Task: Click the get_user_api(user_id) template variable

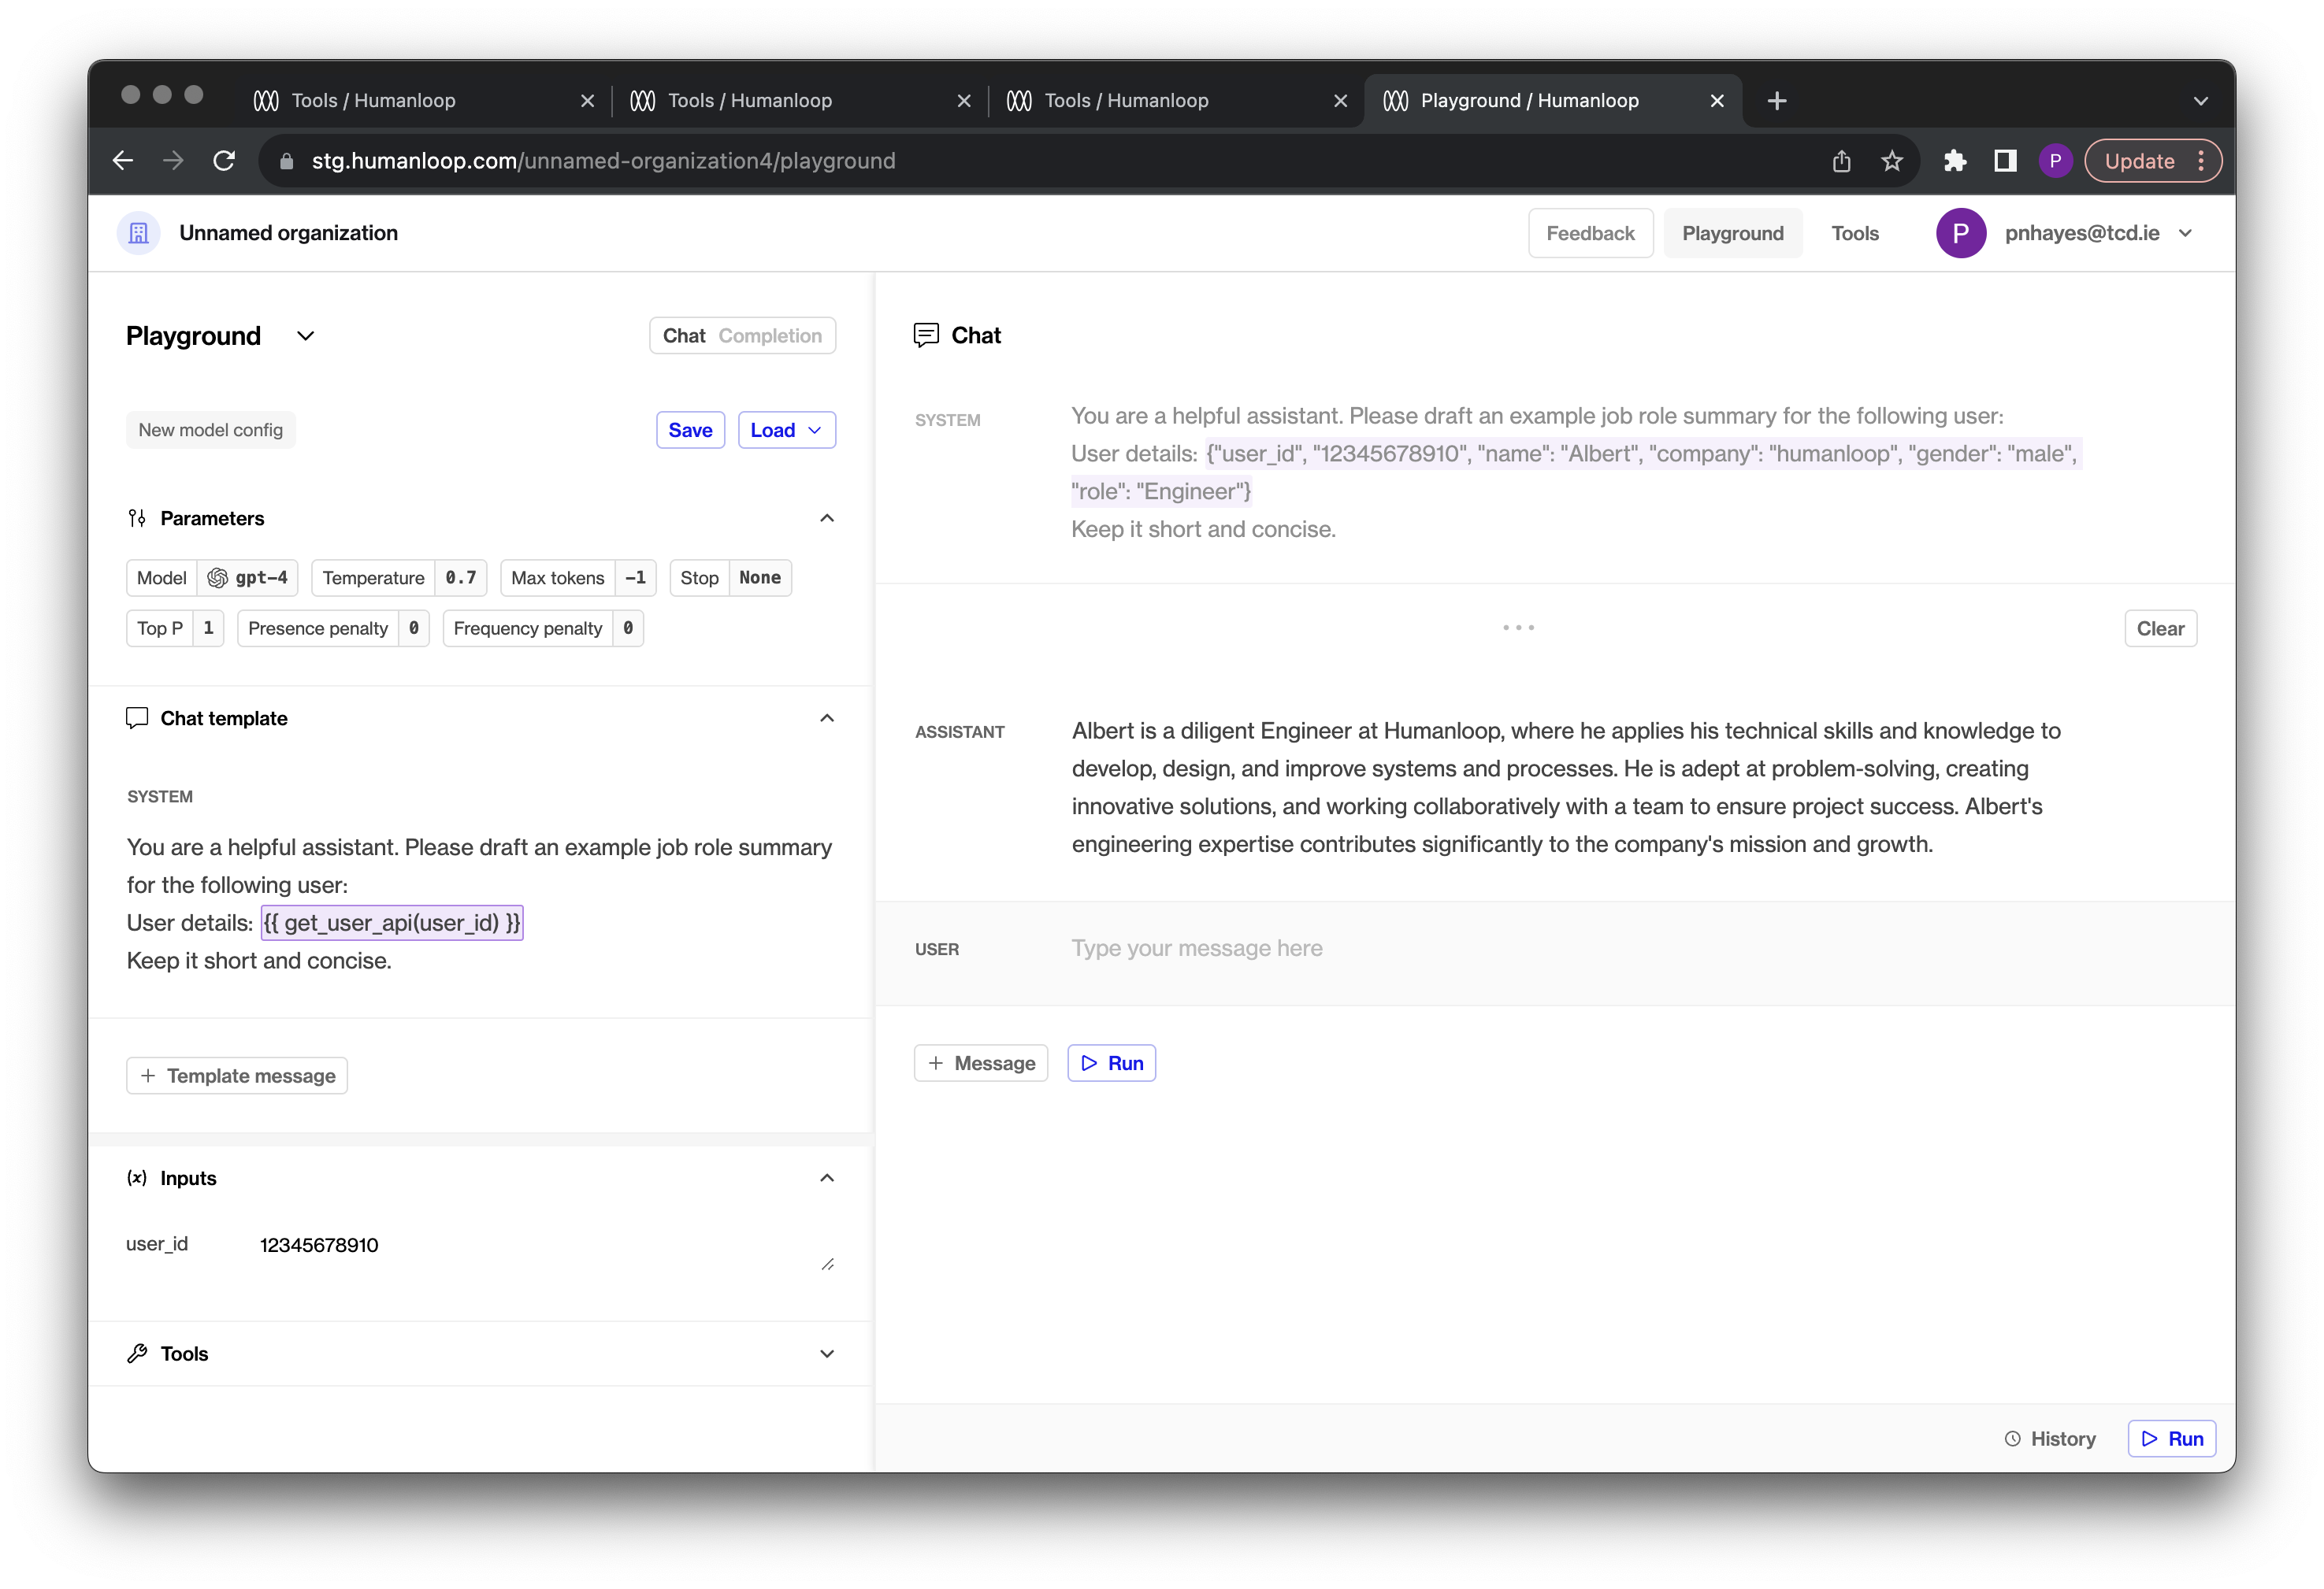Action: coord(392,922)
